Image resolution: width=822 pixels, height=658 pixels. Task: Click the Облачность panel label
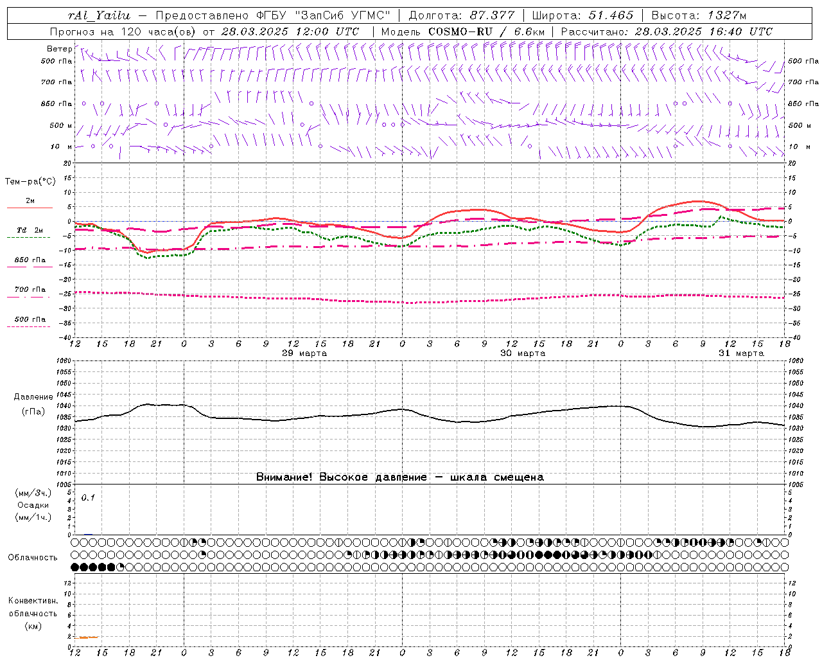[x=32, y=558]
